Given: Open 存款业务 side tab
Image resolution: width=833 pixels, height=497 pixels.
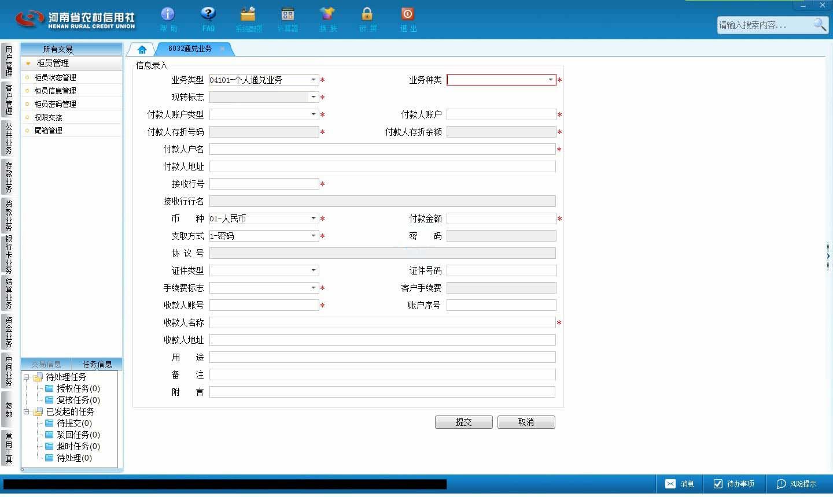Looking at the screenshot, I should tap(8, 177).
